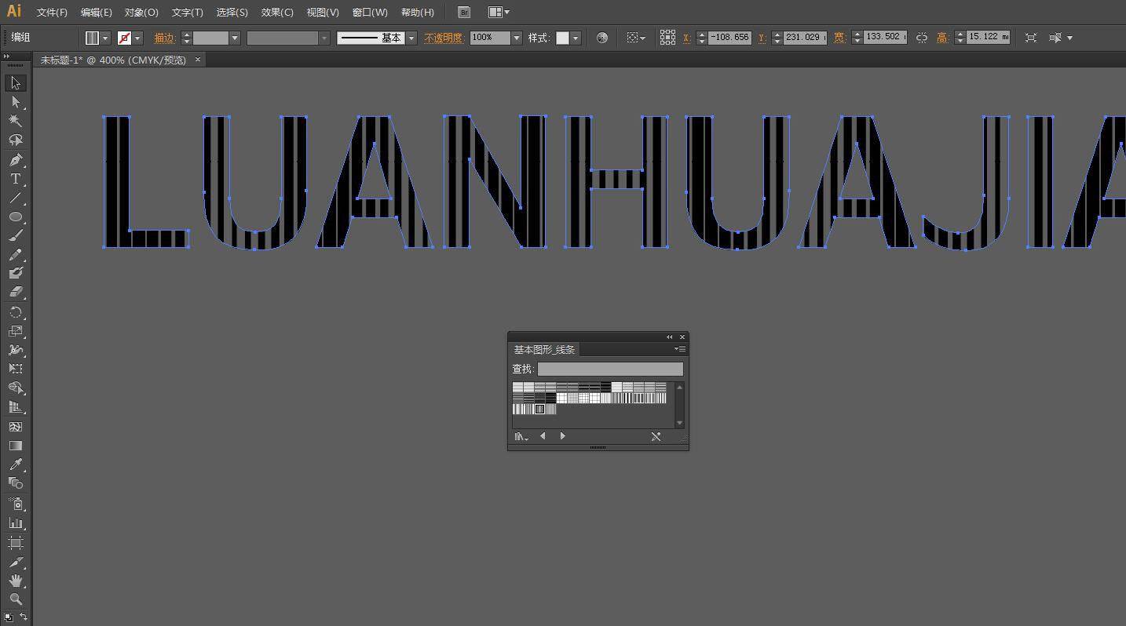Click the 不透明度 link label
This screenshot has width=1126, height=626.
(x=444, y=38)
